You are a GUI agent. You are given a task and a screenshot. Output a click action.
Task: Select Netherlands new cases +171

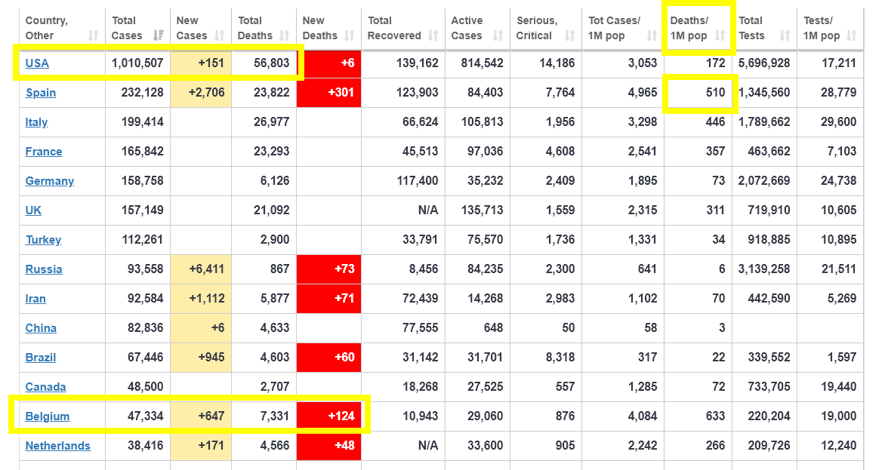coord(211,445)
